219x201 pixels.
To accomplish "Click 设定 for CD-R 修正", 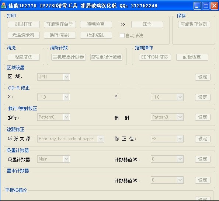I will [x=203, y=97].
